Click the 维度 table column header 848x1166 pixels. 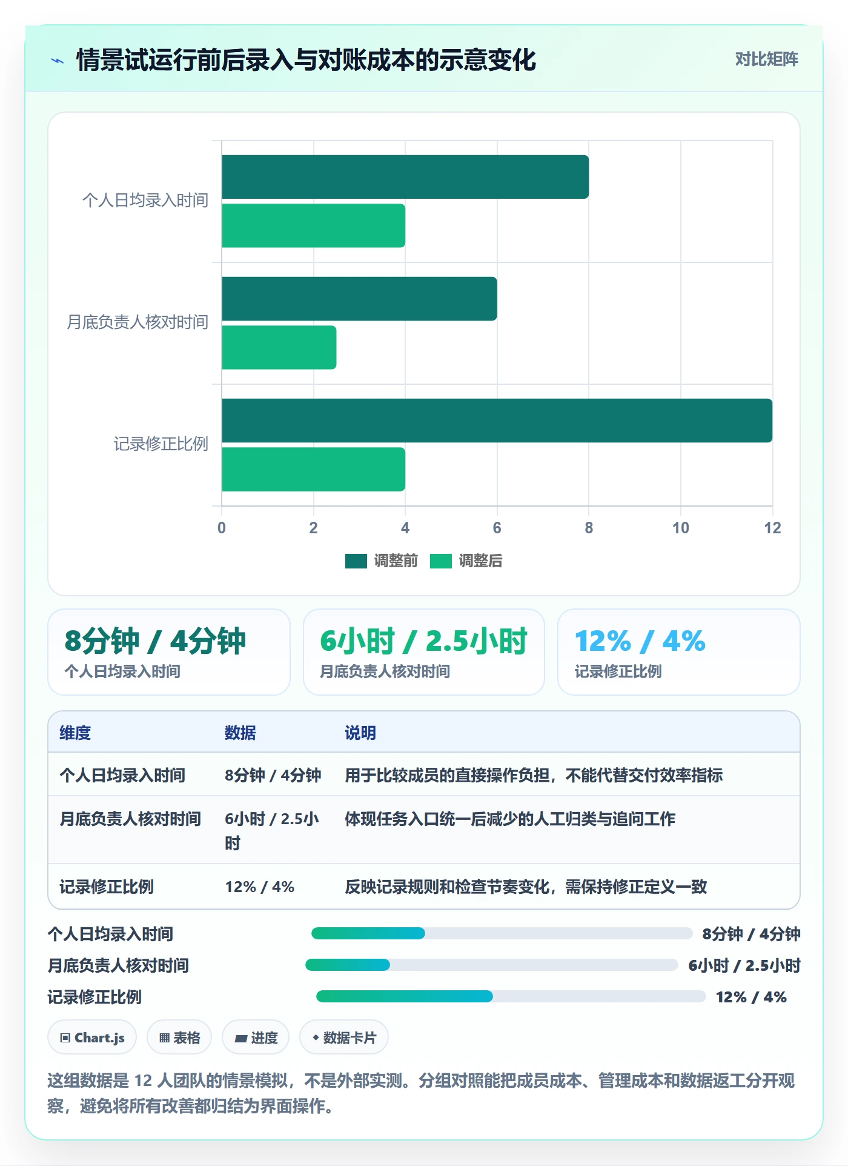click(x=75, y=733)
